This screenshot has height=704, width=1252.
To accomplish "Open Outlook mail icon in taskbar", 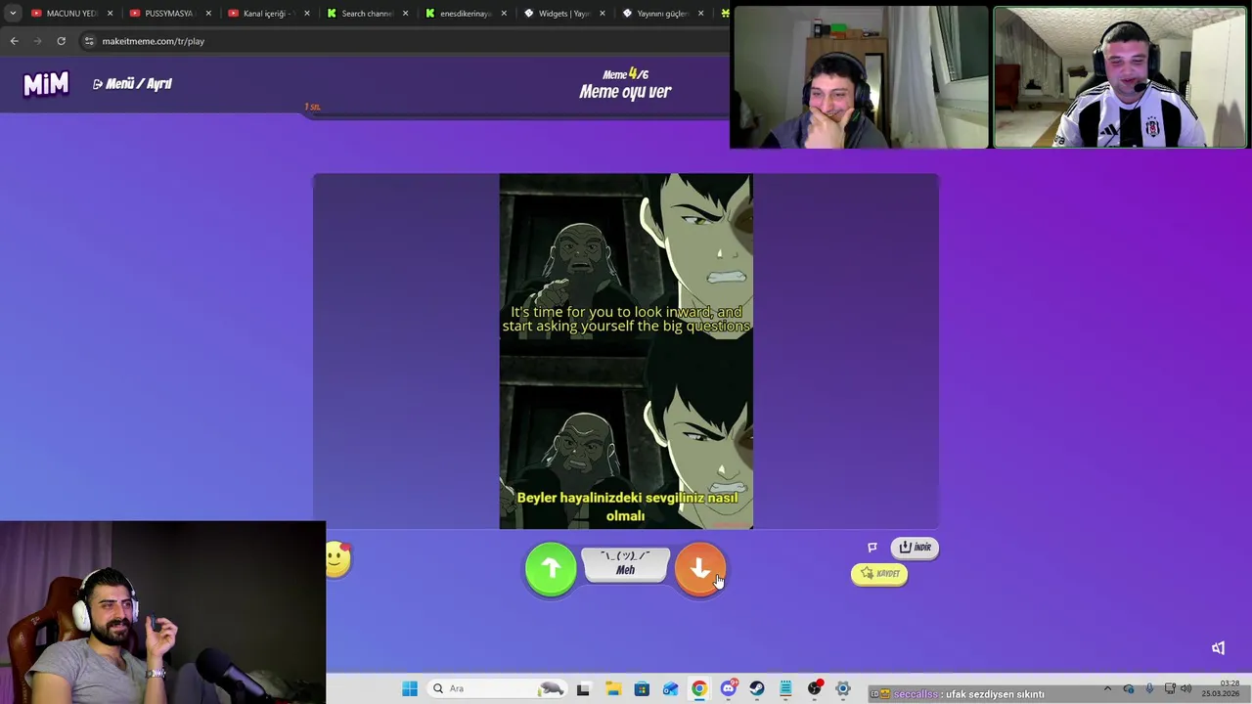I will [670, 688].
